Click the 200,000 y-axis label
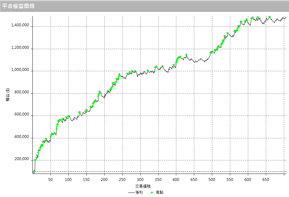 (x=22, y=159)
